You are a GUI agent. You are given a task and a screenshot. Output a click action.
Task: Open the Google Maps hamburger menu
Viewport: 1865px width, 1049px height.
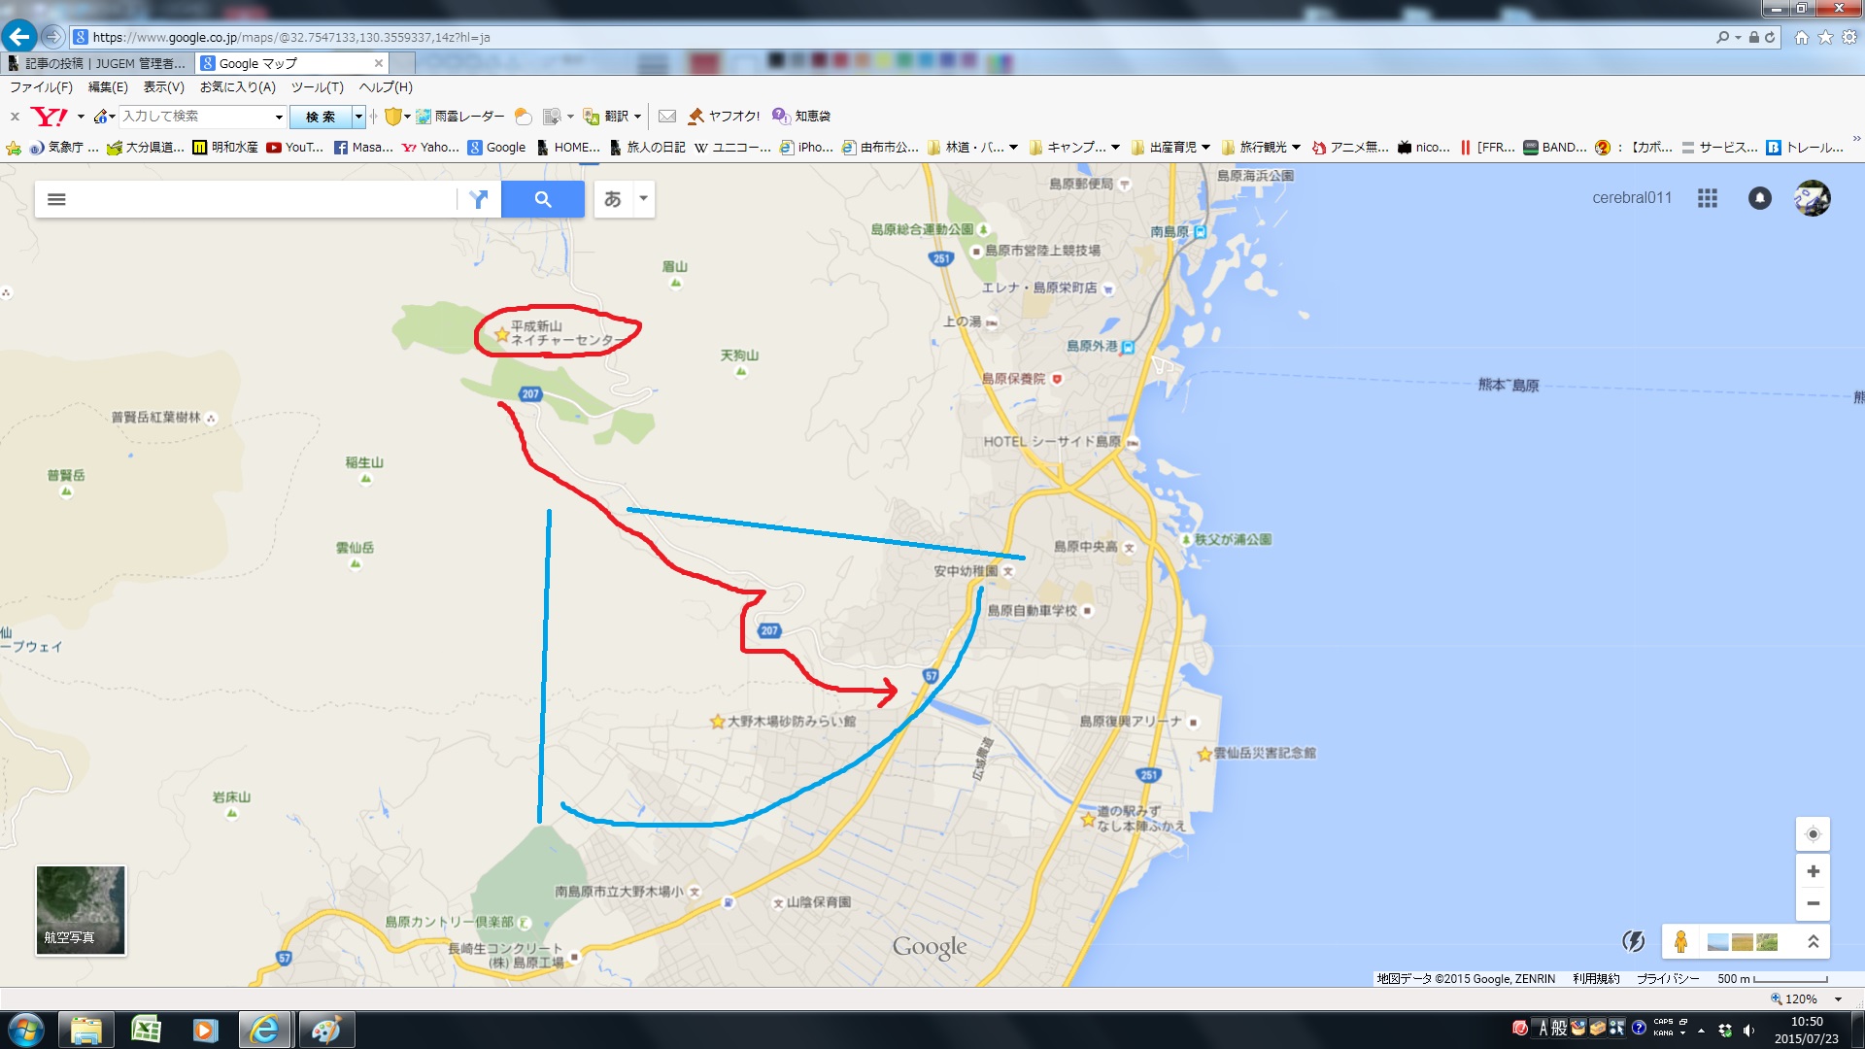coord(56,199)
